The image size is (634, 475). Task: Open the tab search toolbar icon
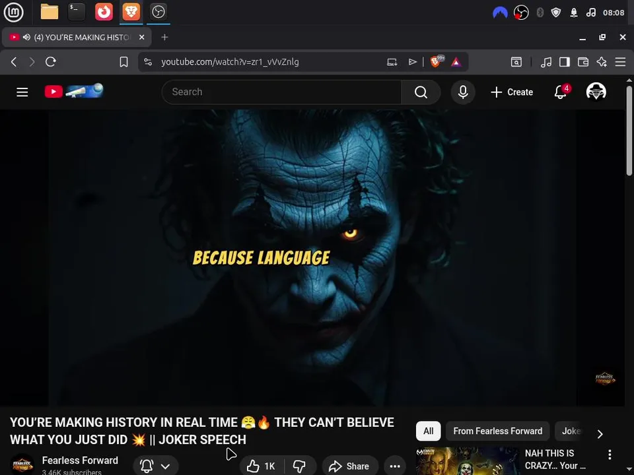(x=516, y=62)
